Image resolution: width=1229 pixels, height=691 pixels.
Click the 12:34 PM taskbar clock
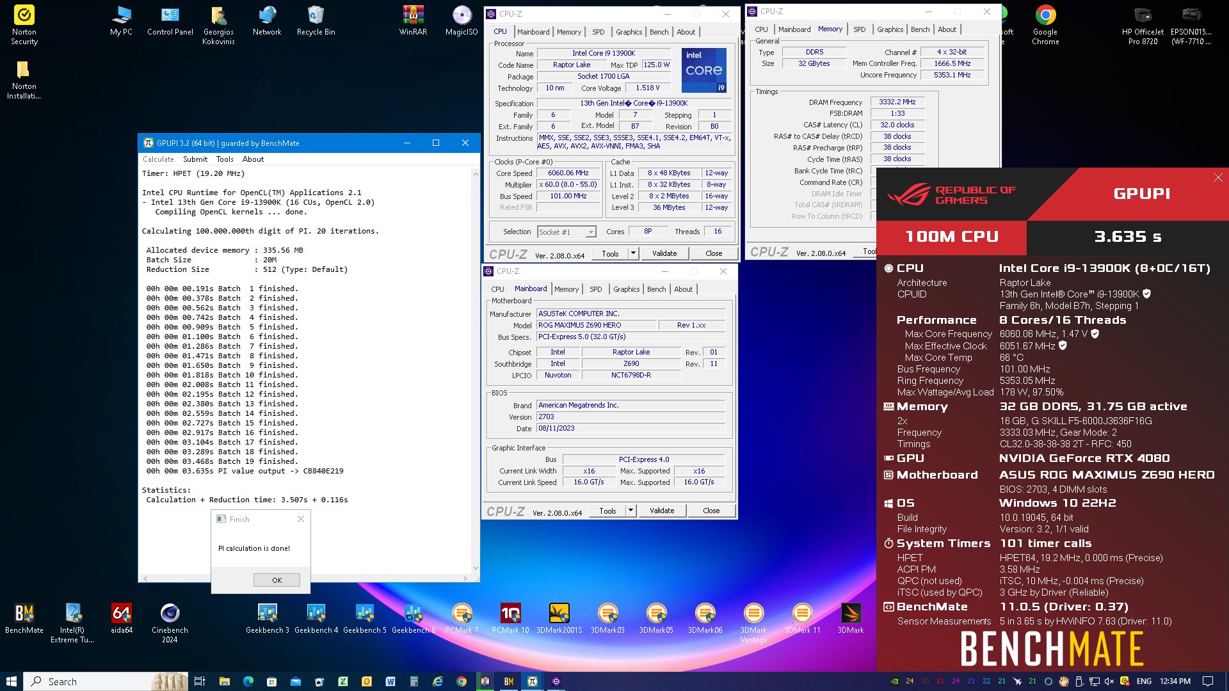1175,681
